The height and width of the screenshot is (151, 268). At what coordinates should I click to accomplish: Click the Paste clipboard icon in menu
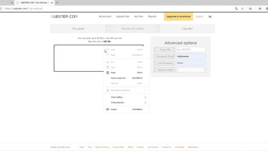[x=108, y=73]
